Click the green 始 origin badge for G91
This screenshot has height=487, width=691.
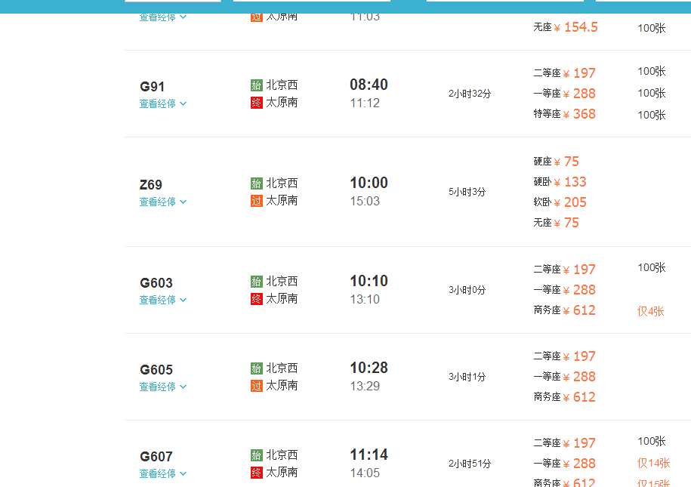pos(257,85)
